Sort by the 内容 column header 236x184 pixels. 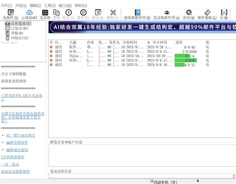click(90, 42)
